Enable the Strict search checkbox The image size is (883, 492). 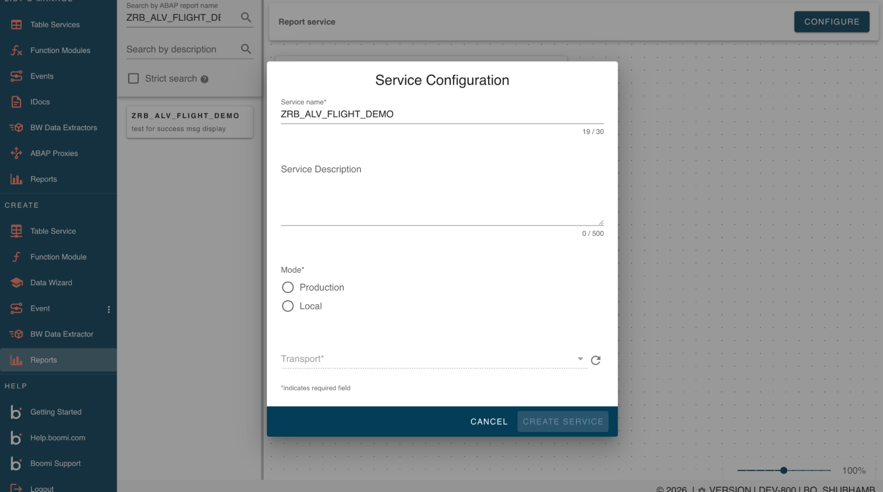(133, 79)
